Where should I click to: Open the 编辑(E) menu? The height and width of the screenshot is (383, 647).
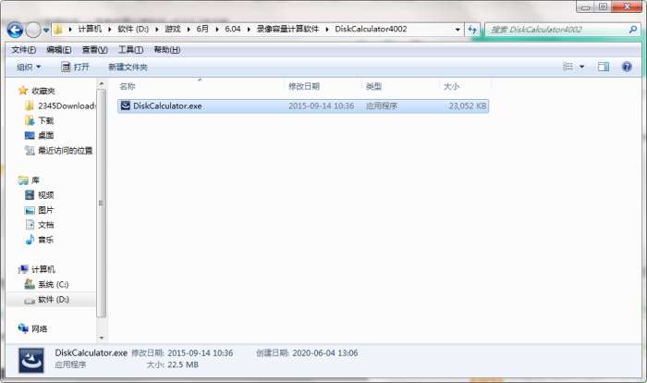coord(59,50)
